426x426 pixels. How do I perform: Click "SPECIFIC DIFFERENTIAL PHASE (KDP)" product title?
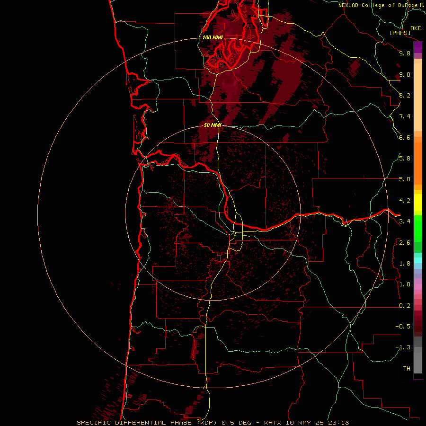click(147, 423)
